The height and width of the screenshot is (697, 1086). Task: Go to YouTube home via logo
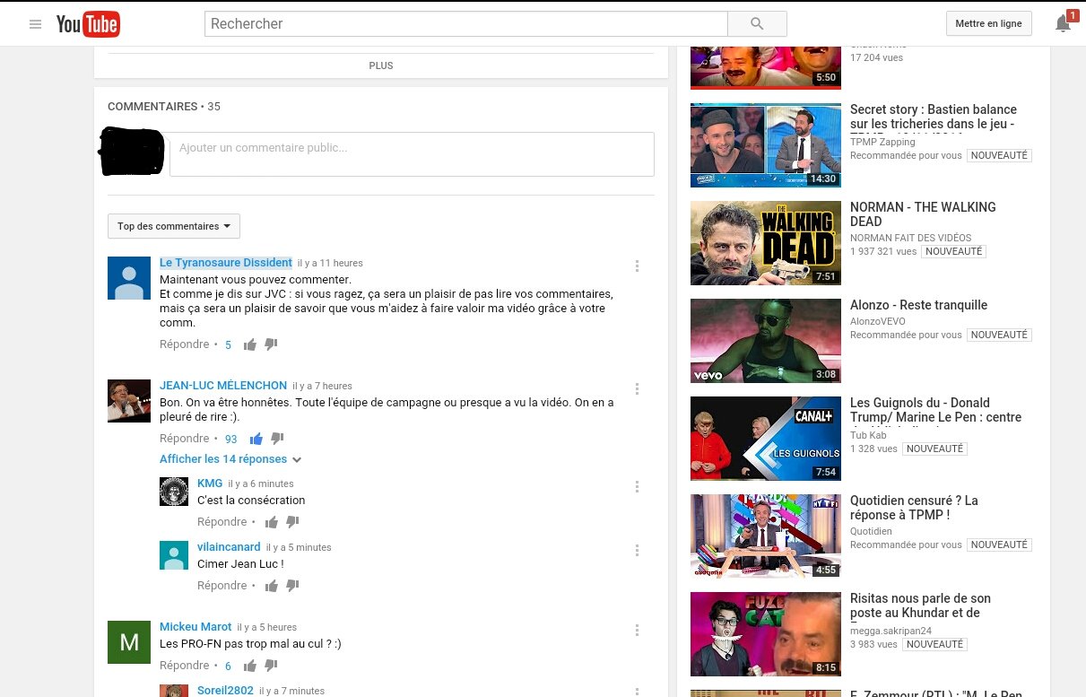pyautogui.click(x=88, y=24)
